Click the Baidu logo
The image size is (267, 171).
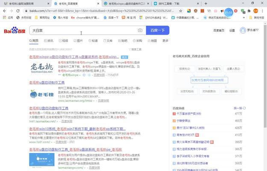click(x=15, y=30)
